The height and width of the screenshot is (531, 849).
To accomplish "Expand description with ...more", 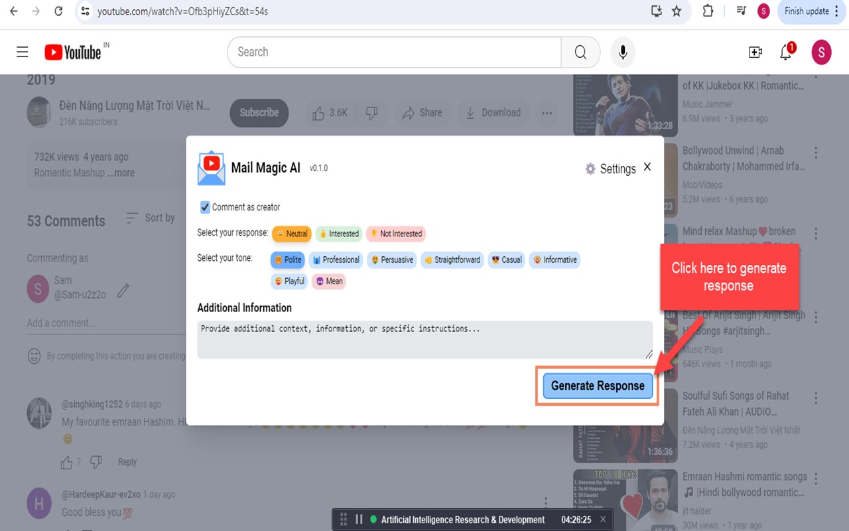I will click(x=121, y=173).
